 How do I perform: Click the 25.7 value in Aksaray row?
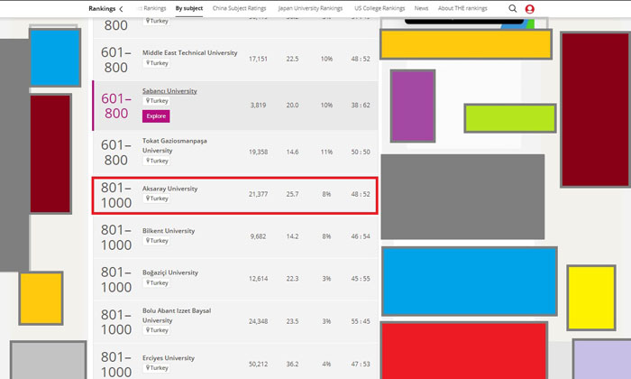point(292,194)
